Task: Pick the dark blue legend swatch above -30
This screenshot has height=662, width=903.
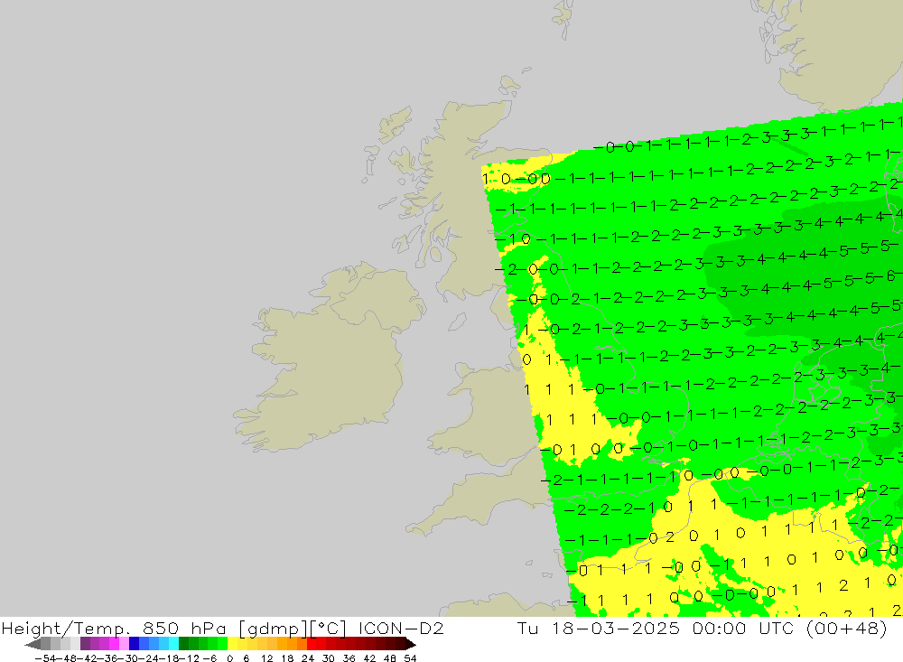Action: (135, 644)
